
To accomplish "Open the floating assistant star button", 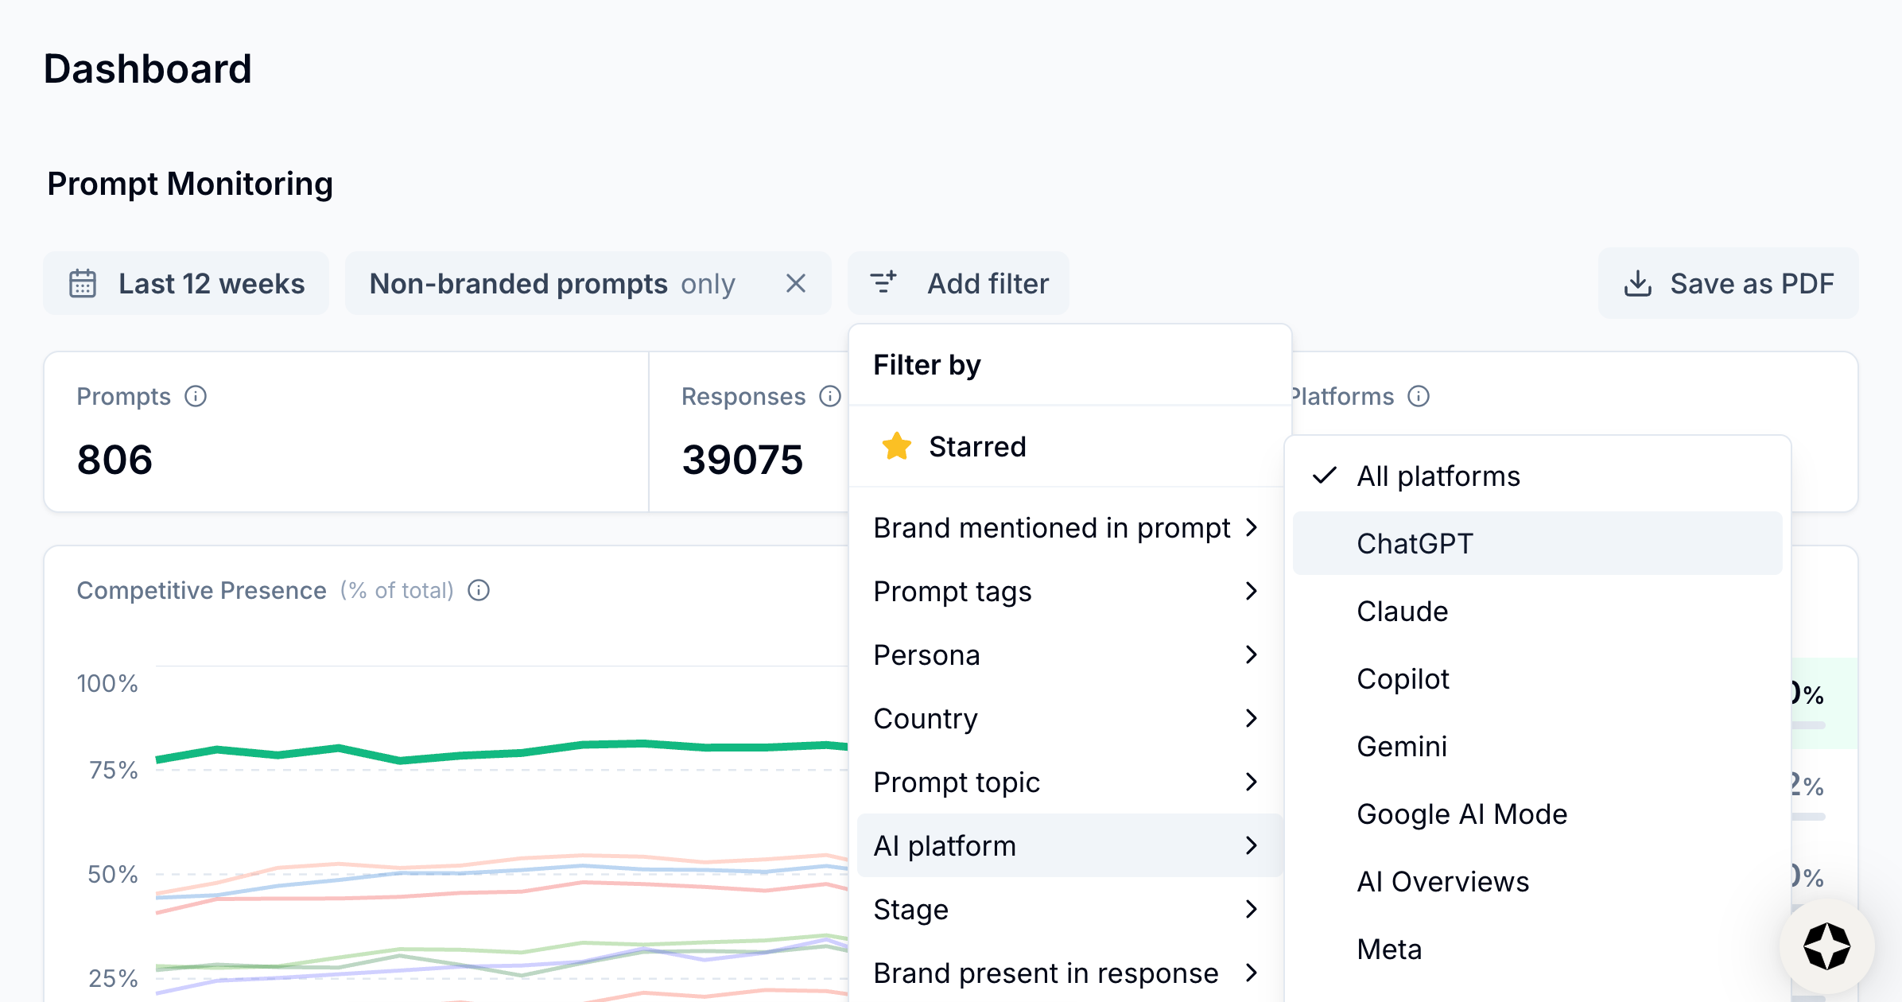I will click(x=1826, y=946).
